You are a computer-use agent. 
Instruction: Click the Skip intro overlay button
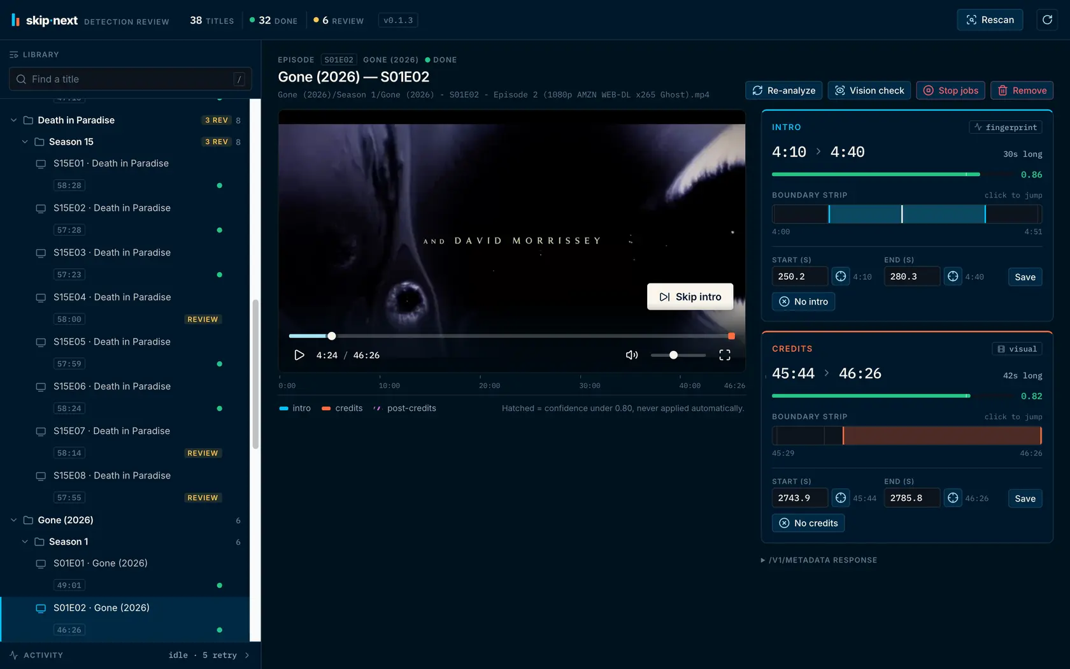690,297
